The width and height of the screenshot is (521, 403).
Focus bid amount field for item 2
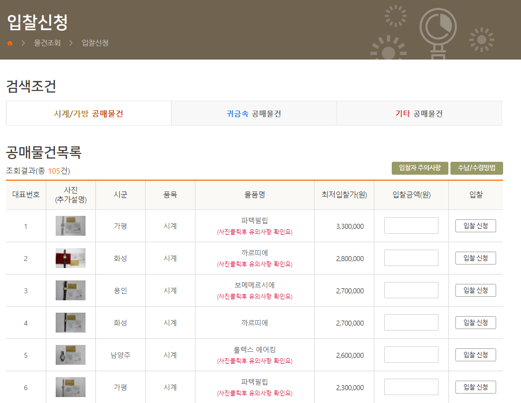411,258
